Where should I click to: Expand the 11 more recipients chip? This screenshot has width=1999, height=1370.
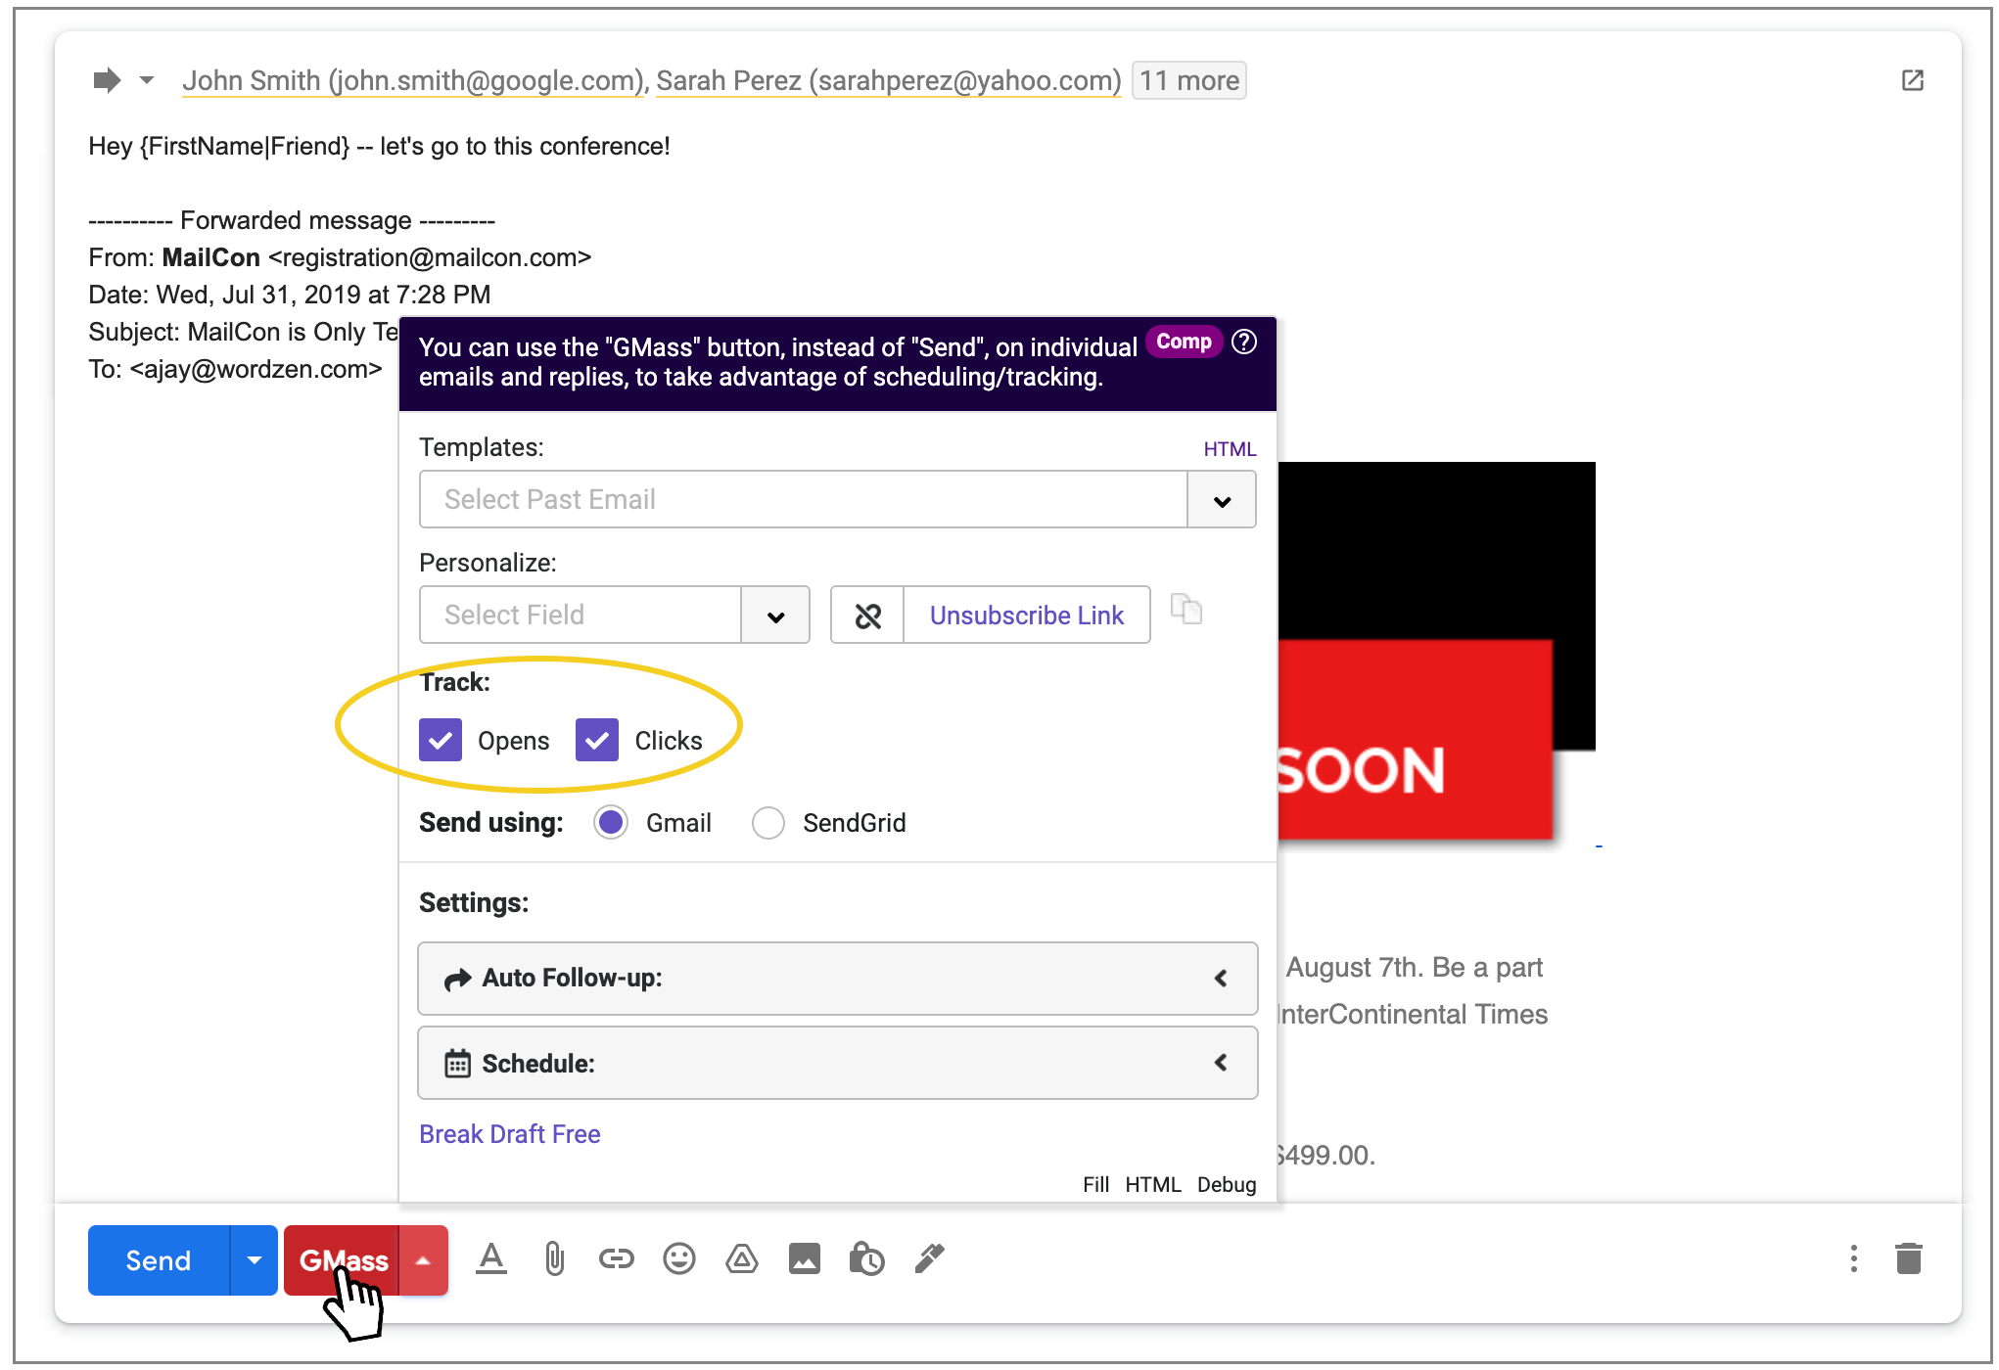[1188, 80]
